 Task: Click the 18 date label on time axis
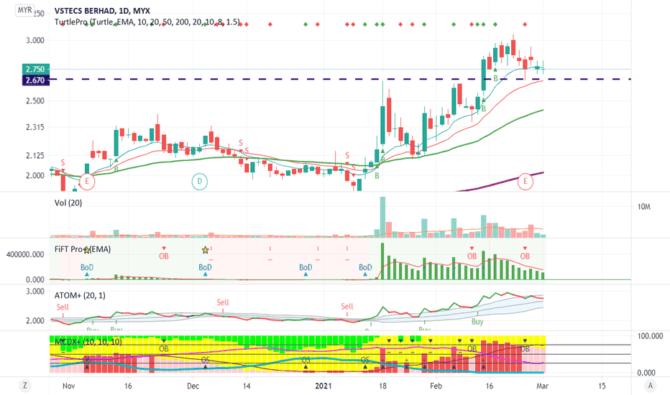[x=382, y=386]
